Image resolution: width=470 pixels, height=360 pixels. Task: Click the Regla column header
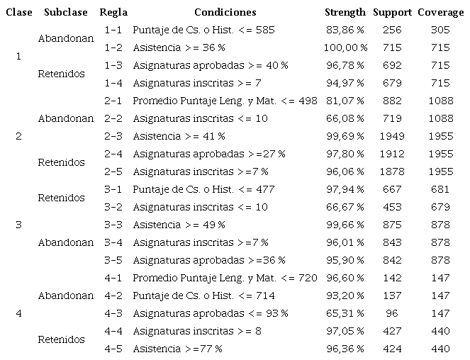click(113, 12)
